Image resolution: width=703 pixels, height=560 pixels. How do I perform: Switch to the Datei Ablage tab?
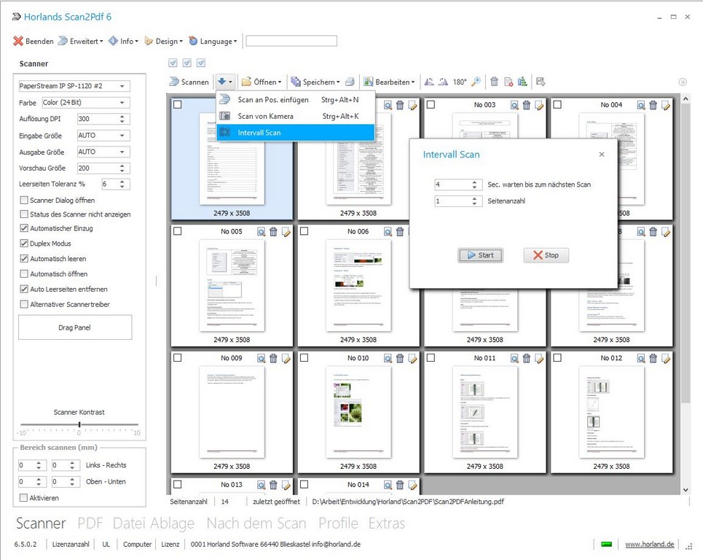click(x=153, y=524)
